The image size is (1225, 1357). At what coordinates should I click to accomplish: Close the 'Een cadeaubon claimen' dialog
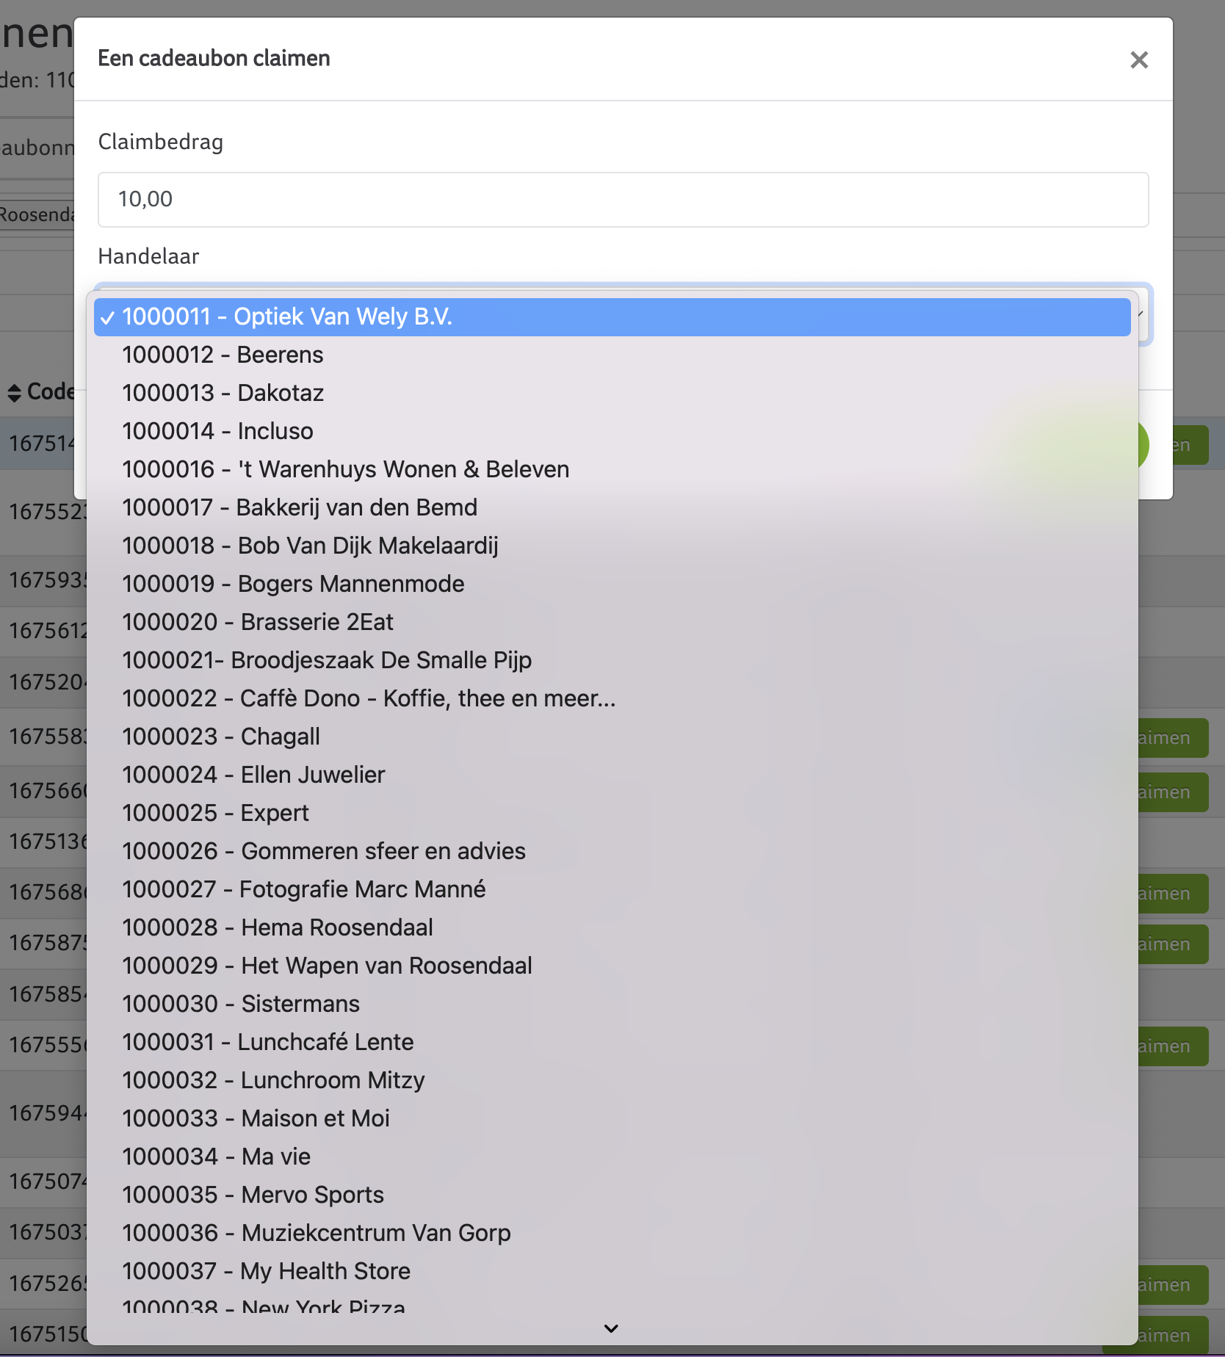pos(1138,59)
